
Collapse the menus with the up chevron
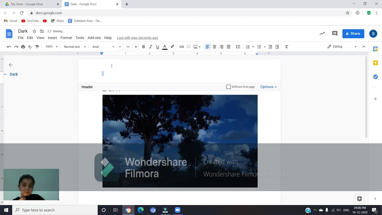click(364, 47)
